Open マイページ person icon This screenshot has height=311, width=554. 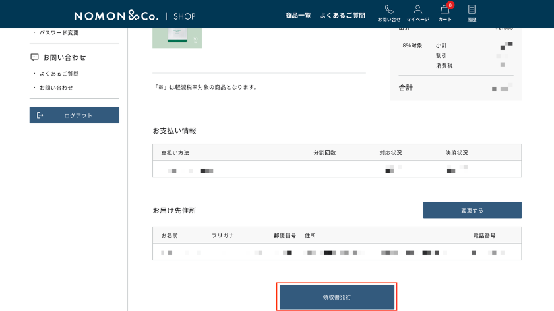(x=417, y=10)
